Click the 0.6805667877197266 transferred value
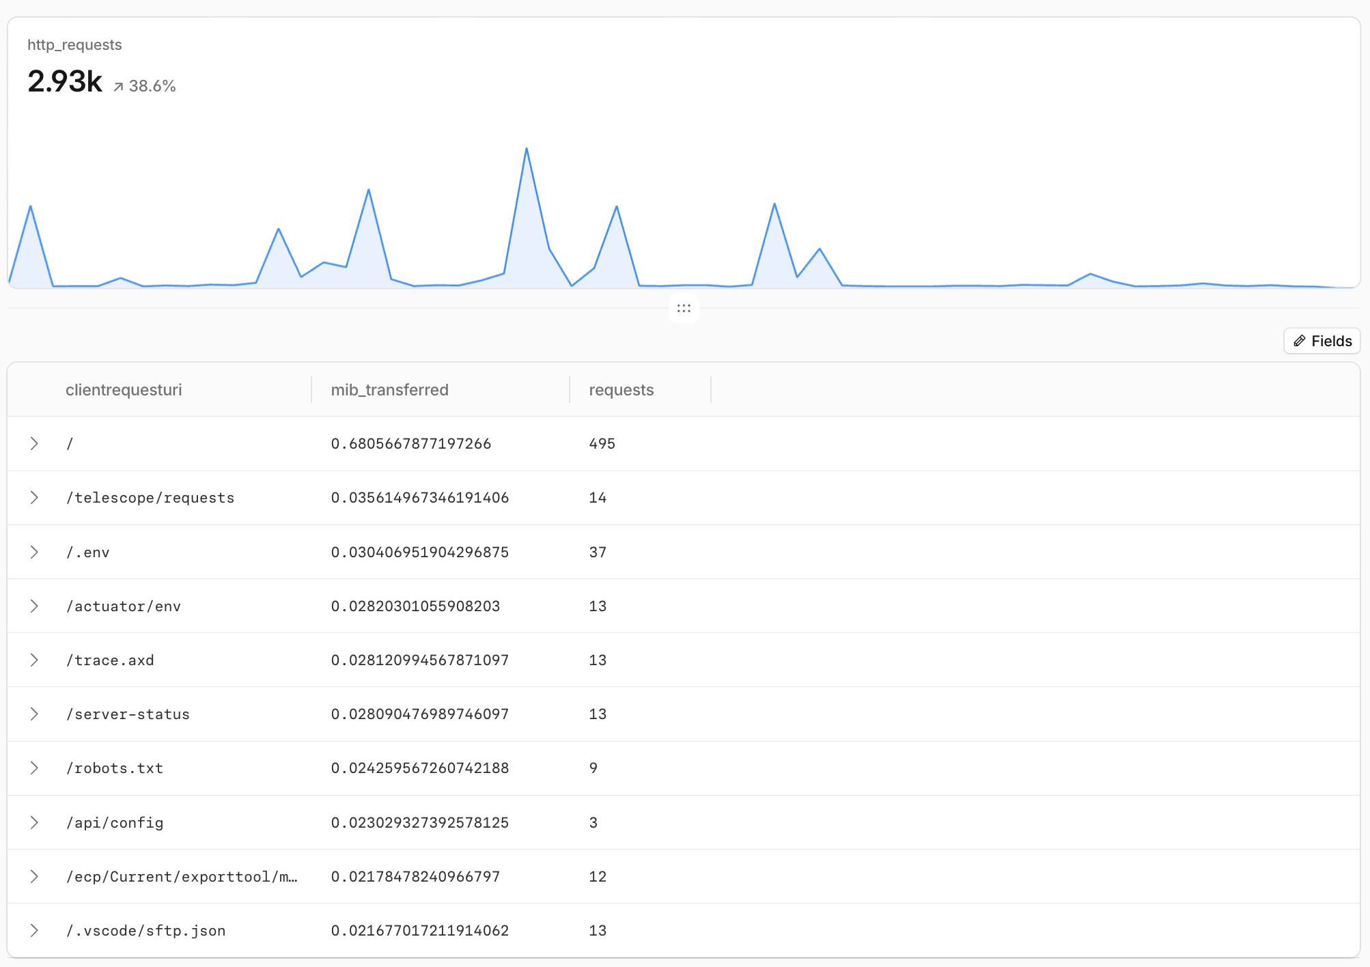This screenshot has width=1370, height=967. coord(411,444)
